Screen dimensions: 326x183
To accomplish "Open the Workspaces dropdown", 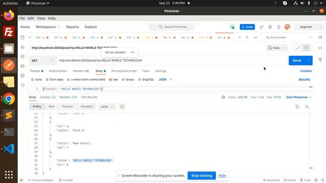I will (47, 27).
